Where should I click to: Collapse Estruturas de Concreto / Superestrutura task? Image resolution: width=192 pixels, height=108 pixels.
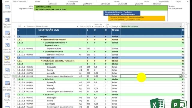click(43, 43)
